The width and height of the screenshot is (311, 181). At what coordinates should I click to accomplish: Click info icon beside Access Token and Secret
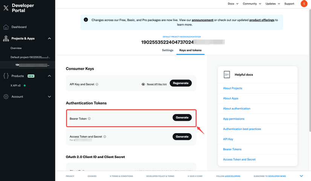105,137
